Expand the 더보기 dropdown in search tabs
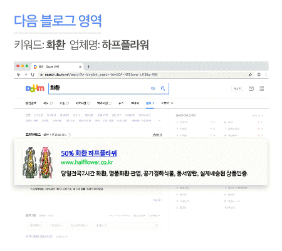Image resolution: width=282 pixels, height=251 pixels. click(167, 103)
